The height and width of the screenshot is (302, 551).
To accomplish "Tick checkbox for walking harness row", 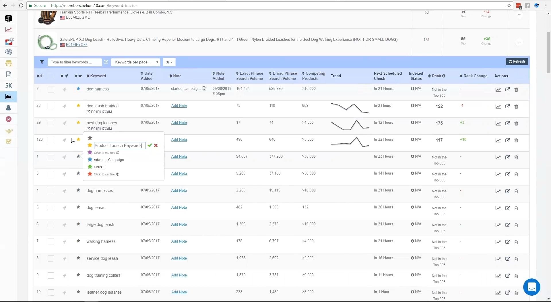I will point(51,242).
